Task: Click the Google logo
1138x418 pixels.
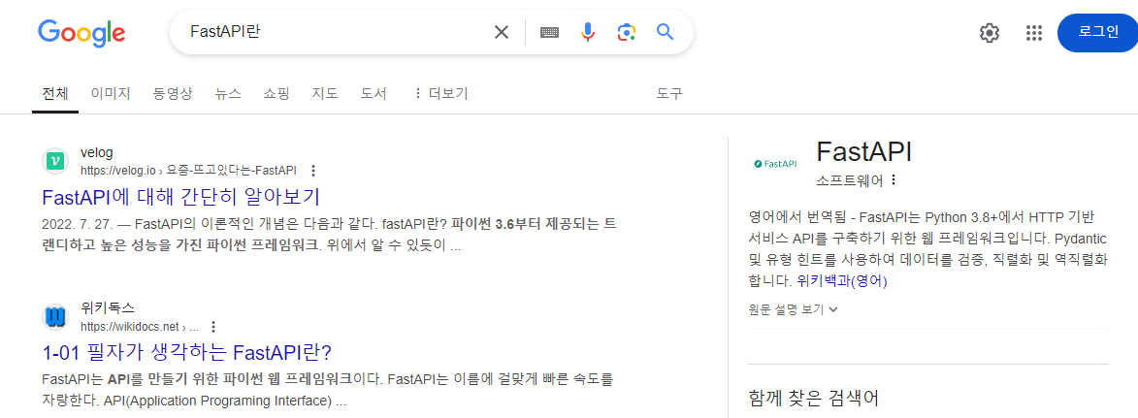Action: (81, 32)
